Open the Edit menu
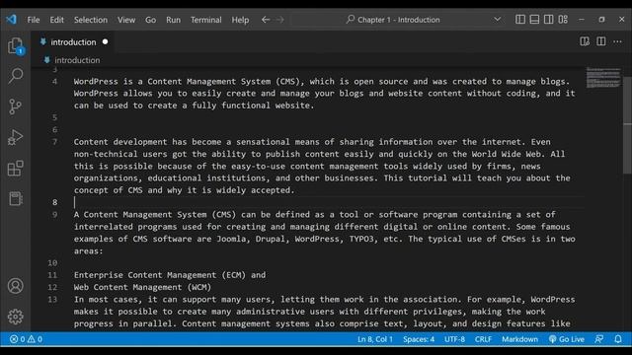The image size is (632, 355). [57, 20]
